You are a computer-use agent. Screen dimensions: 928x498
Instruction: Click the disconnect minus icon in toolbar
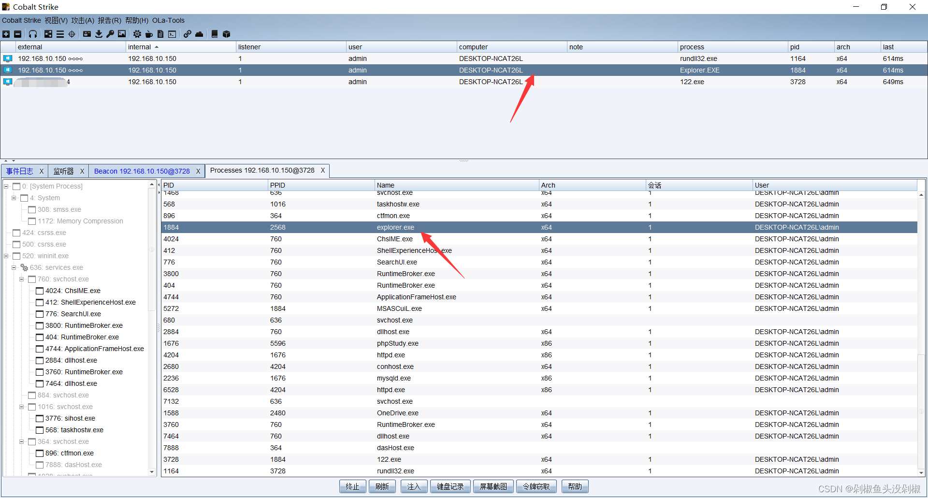(x=18, y=34)
